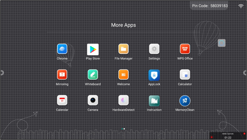This screenshot has height=140, width=247.
Task: Tap the Welcome app icon
Action: tap(123, 75)
